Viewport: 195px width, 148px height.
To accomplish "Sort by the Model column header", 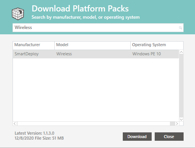I will 92,45.
